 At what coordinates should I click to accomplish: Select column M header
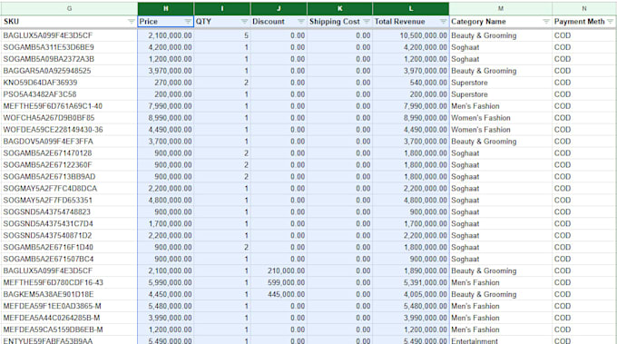coord(501,8)
